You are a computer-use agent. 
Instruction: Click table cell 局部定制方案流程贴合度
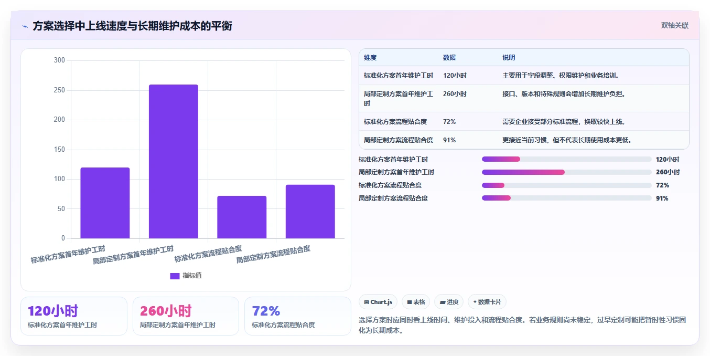pos(399,140)
